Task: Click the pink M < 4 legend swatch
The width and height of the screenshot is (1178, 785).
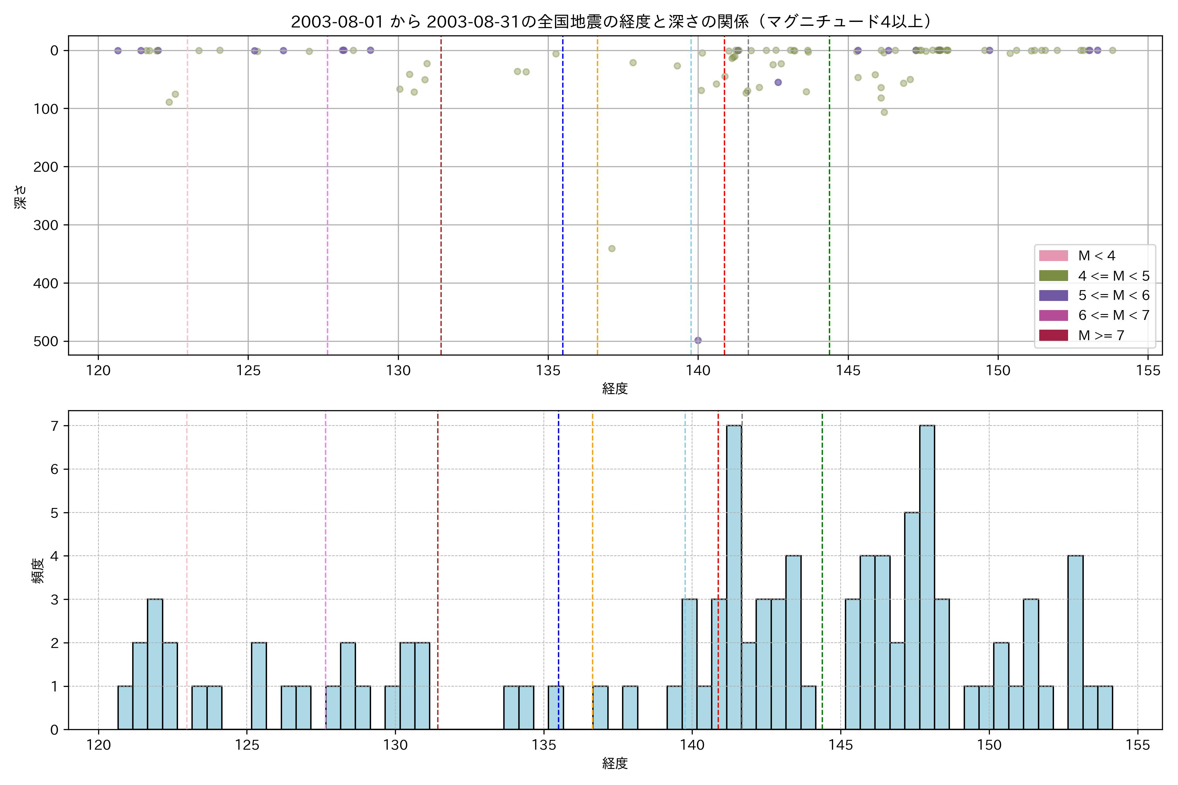Action: click(x=1053, y=256)
